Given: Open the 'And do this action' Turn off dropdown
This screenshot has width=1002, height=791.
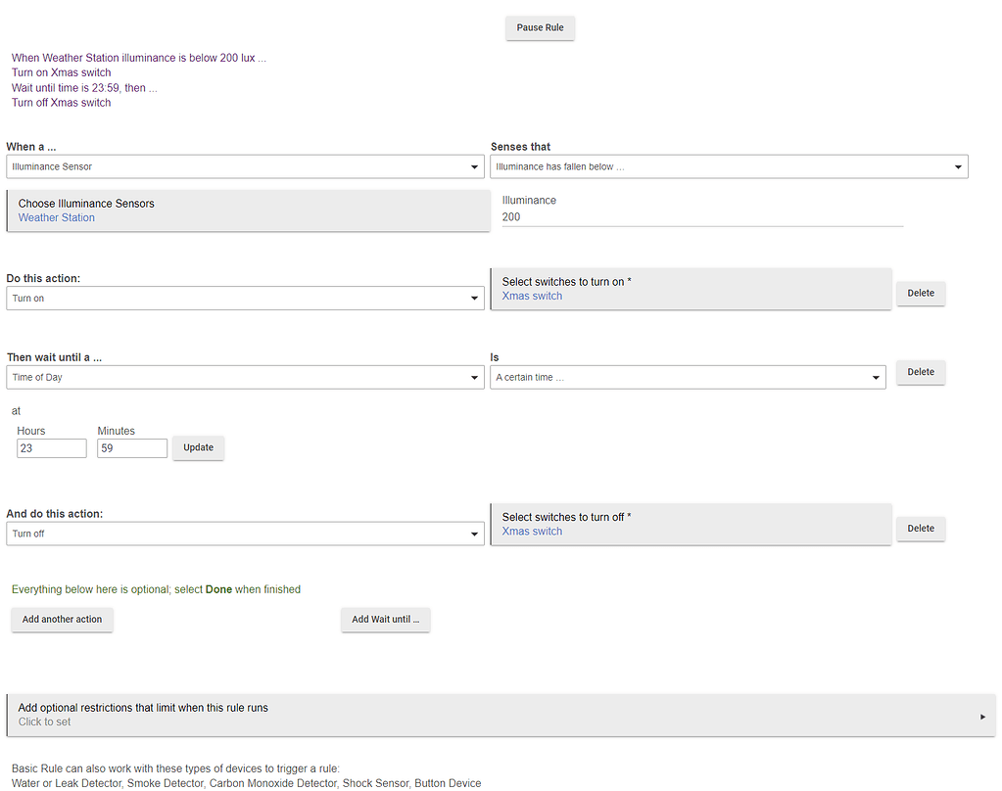Looking at the screenshot, I should pyautogui.click(x=245, y=534).
